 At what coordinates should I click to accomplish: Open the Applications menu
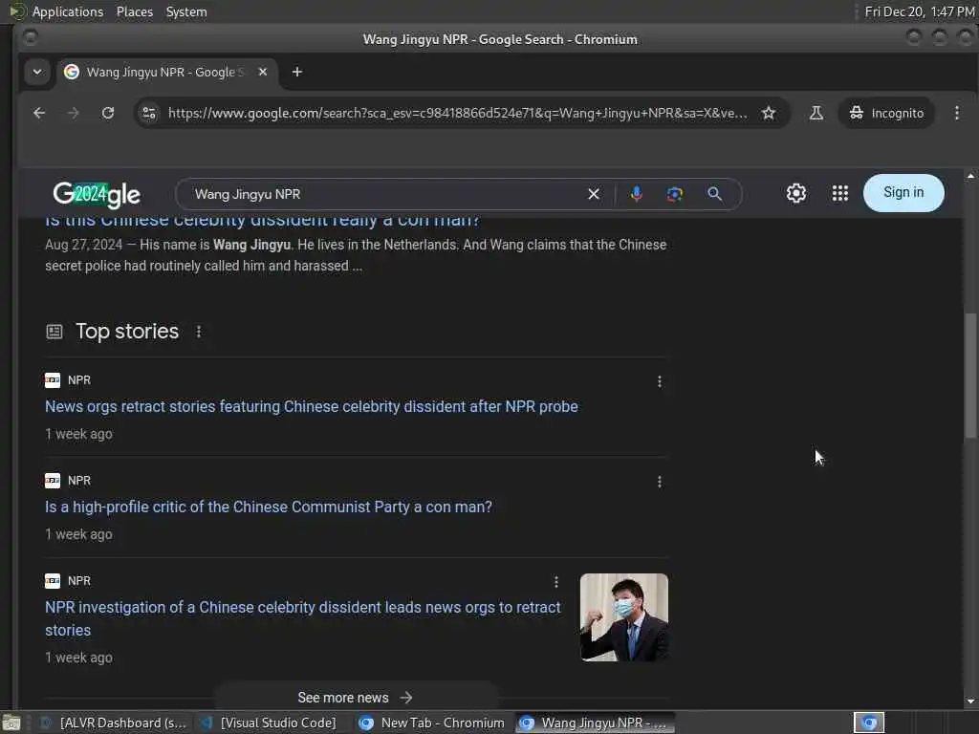[68, 11]
